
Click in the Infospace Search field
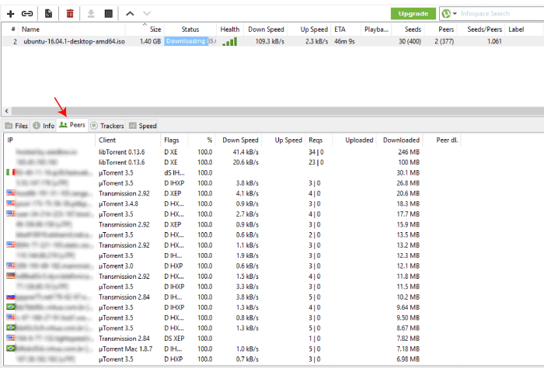pos(497,13)
